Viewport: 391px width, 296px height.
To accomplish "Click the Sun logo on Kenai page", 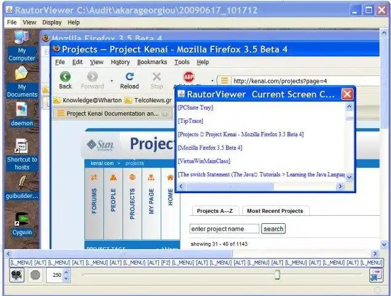I will (x=100, y=145).
